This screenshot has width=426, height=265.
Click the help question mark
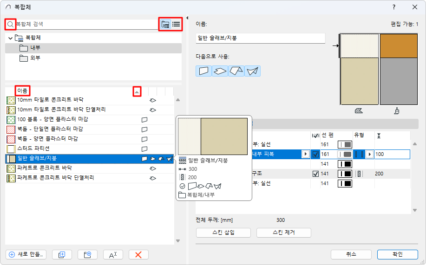click(x=393, y=7)
